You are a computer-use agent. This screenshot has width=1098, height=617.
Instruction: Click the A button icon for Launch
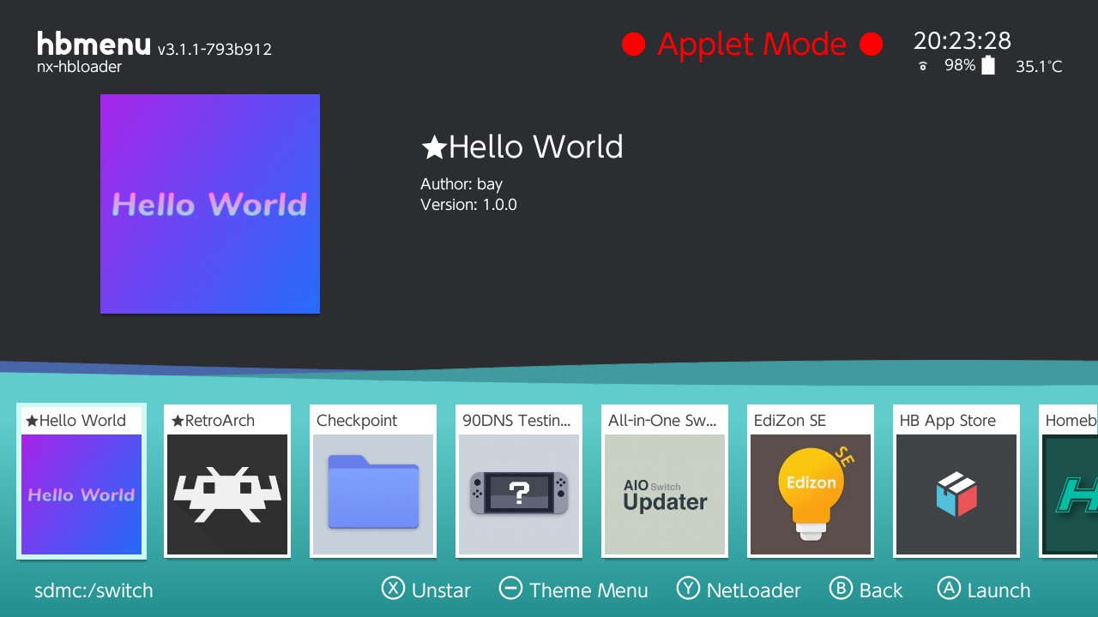click(948, 588)
